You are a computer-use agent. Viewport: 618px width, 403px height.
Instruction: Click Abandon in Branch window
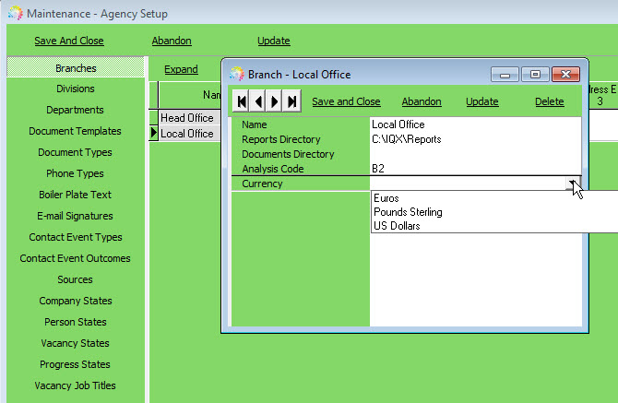click(x=422, y=101)
